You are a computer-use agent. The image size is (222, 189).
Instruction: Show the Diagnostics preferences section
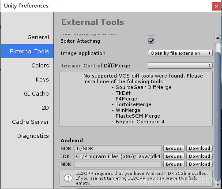click(33, 136)
